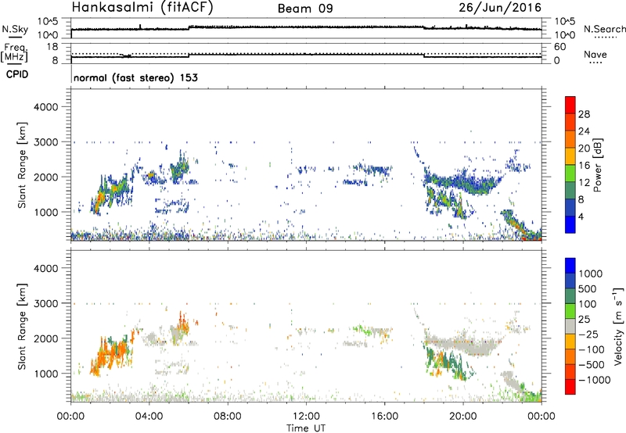Click the 16:00 time tick label
The width and height of the screenshot is (626, 433).
pyautogui.click(x=384, y=417)
